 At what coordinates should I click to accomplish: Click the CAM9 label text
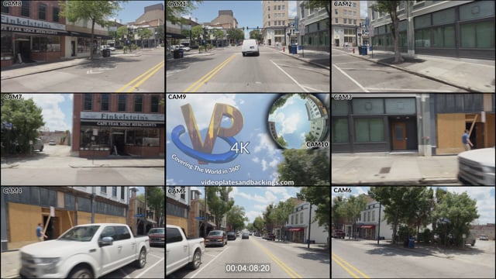177,97
